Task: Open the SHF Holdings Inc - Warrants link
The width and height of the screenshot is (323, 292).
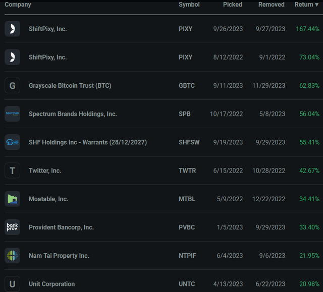Action: (x=87, y=142)
